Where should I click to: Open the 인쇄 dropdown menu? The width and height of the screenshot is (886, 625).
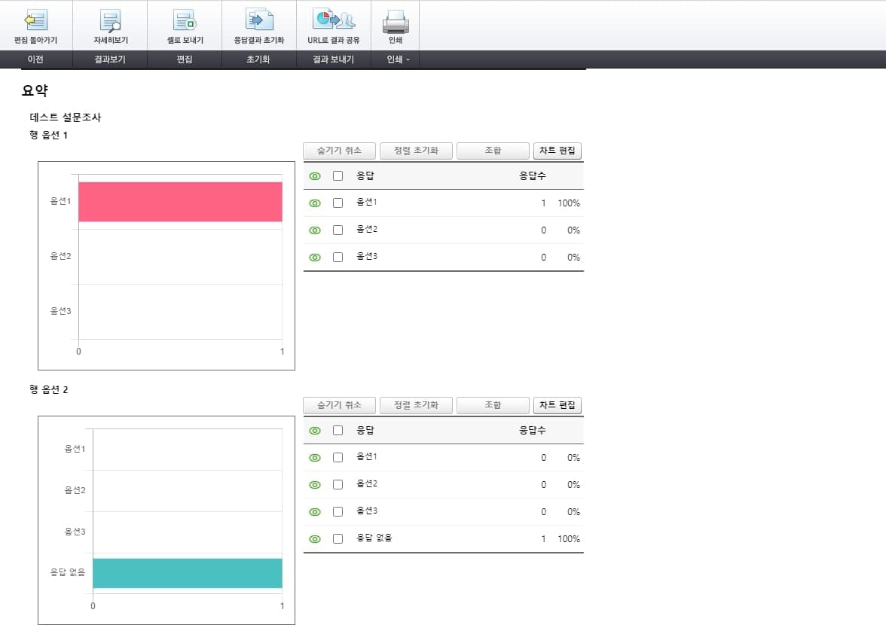point(395,59)
